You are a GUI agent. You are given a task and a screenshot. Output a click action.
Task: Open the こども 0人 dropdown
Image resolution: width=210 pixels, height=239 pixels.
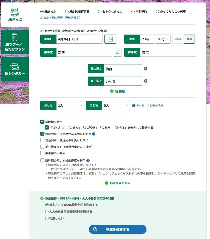[116, 105]
